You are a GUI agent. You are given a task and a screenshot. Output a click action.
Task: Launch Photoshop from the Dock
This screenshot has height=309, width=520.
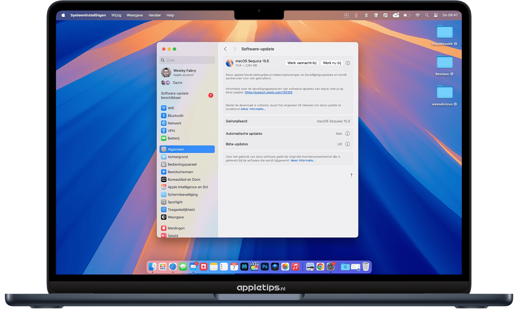tap(265, 267)
